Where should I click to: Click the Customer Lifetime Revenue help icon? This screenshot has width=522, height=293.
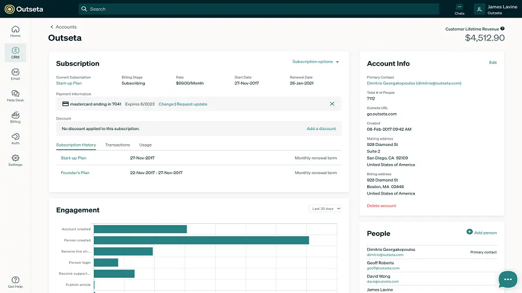503,29
